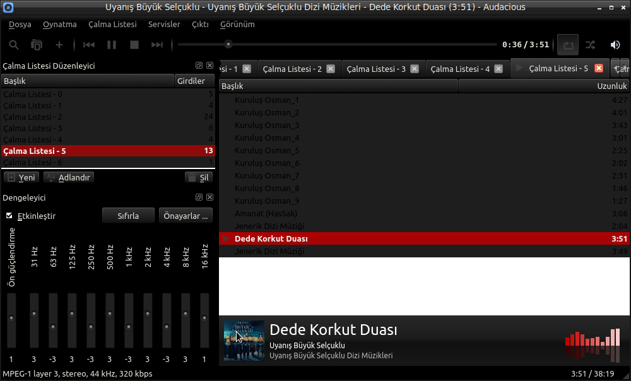
Task: Close the Çalma Listesi - 1 tab
Action: [247, 69]
